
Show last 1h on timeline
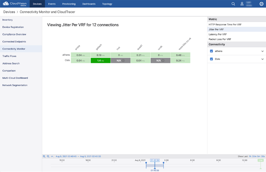coord(250,156)
